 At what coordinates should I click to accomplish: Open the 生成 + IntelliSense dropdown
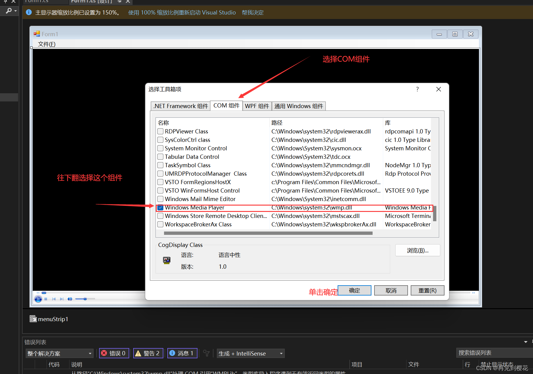(280, 353)
